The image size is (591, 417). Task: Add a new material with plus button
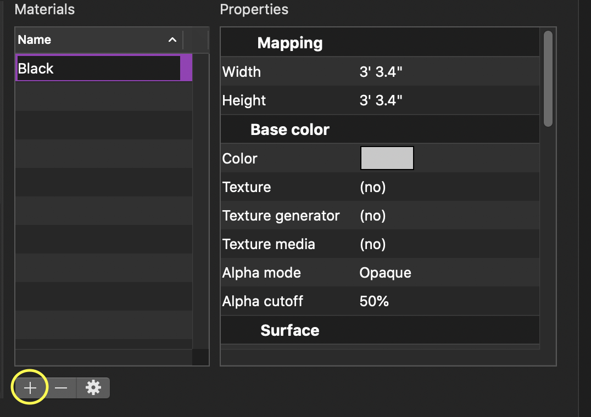point(30,387)
